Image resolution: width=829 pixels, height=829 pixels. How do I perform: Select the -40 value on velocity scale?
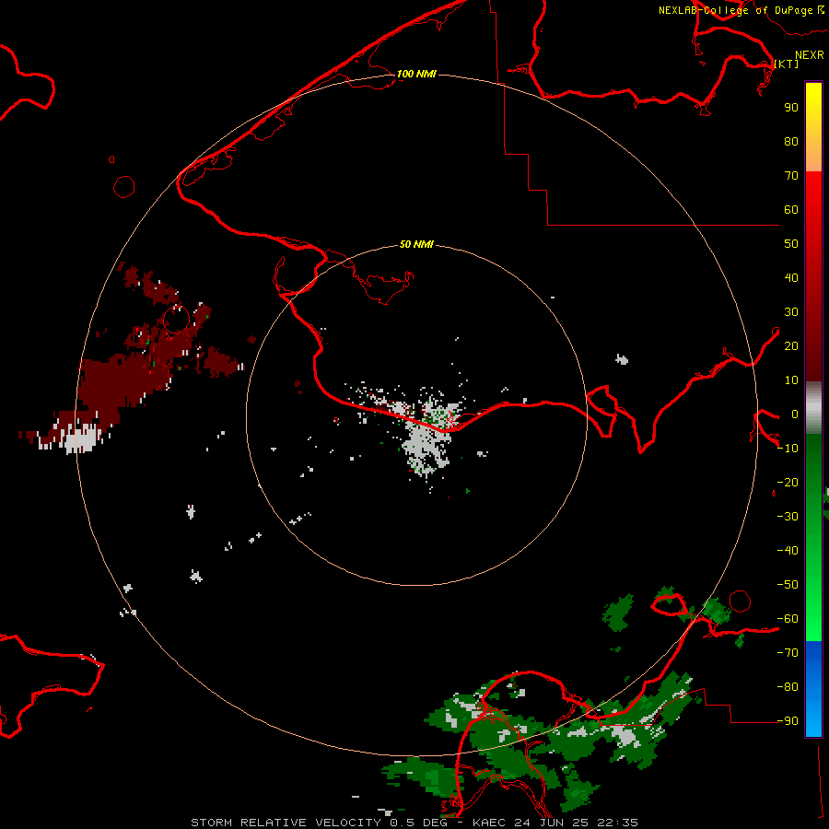788,551
